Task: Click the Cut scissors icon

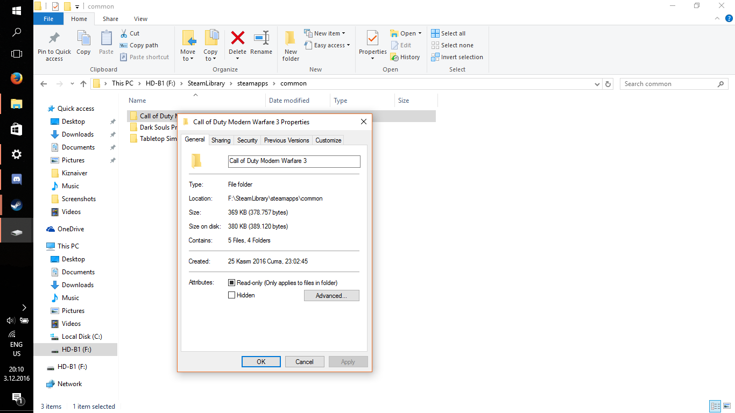Action: click(124, 33)
